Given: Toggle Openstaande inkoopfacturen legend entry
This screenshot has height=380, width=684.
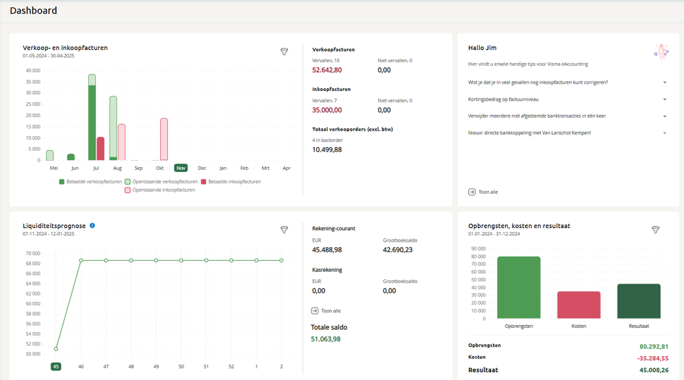Looking at the screenshot, I should click(x=160, y=190).
